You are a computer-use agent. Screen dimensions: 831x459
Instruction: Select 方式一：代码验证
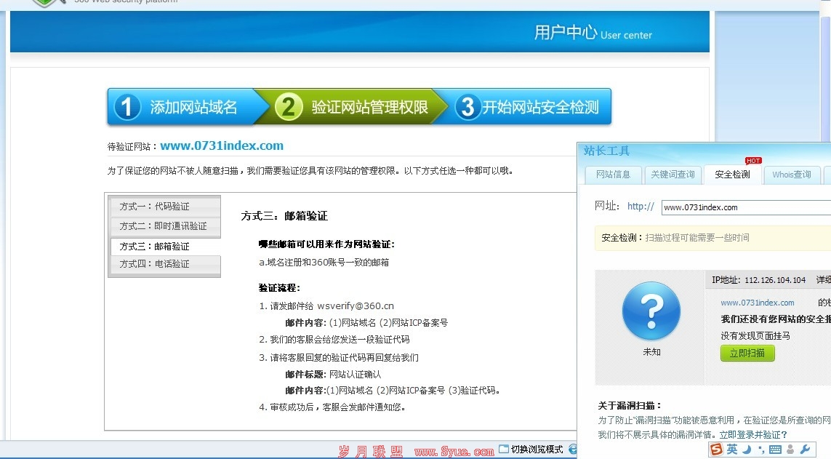coord(164,206)
